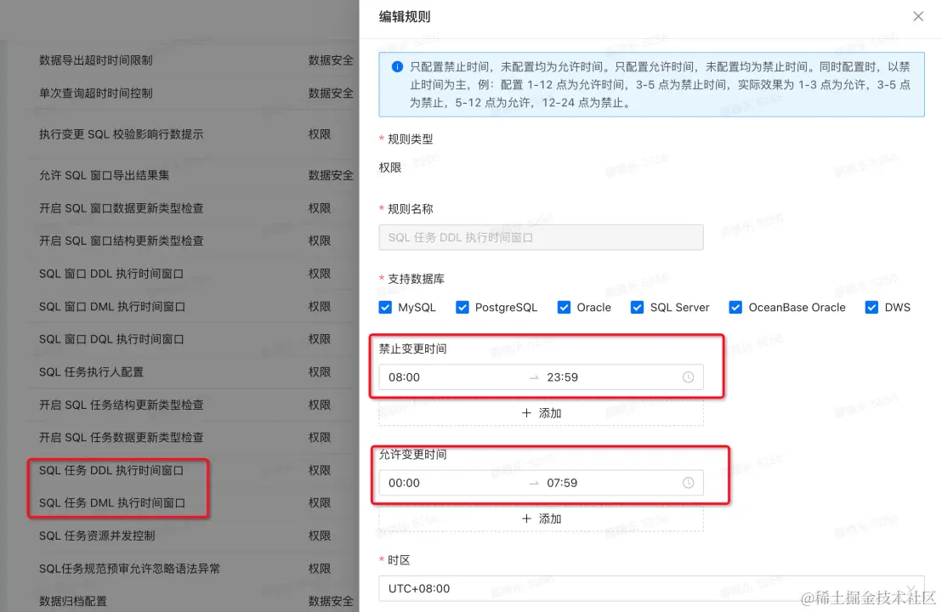Select SQL 窗口 DML 执行时间窗口 row
The height and width of the screenshot is (612, 942).
pyautogui.click(x=192, y=307)
